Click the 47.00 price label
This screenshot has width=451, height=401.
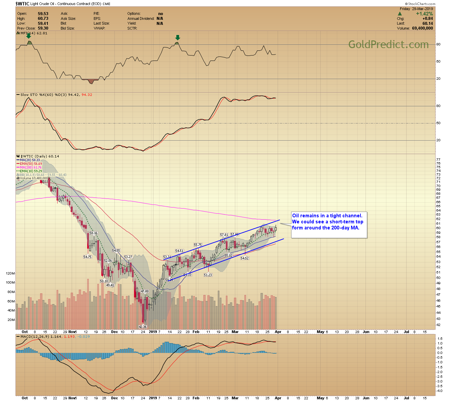click(x=145, y=291)
